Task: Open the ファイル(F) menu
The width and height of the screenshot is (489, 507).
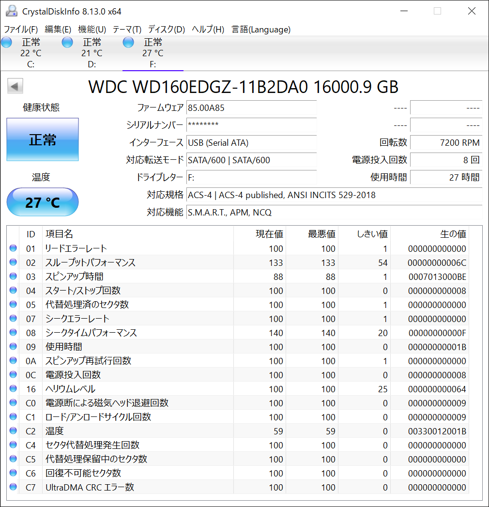Action: 21,30
